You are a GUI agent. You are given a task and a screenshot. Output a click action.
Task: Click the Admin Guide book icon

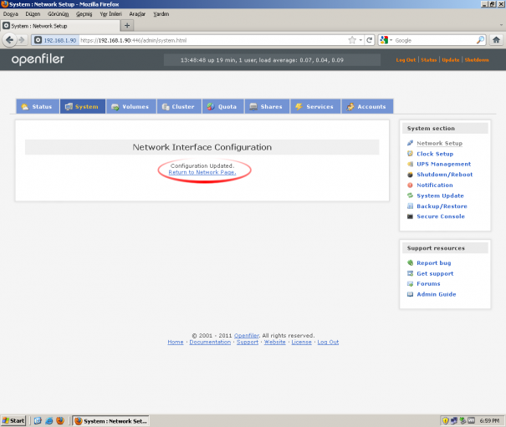(410, 294)
